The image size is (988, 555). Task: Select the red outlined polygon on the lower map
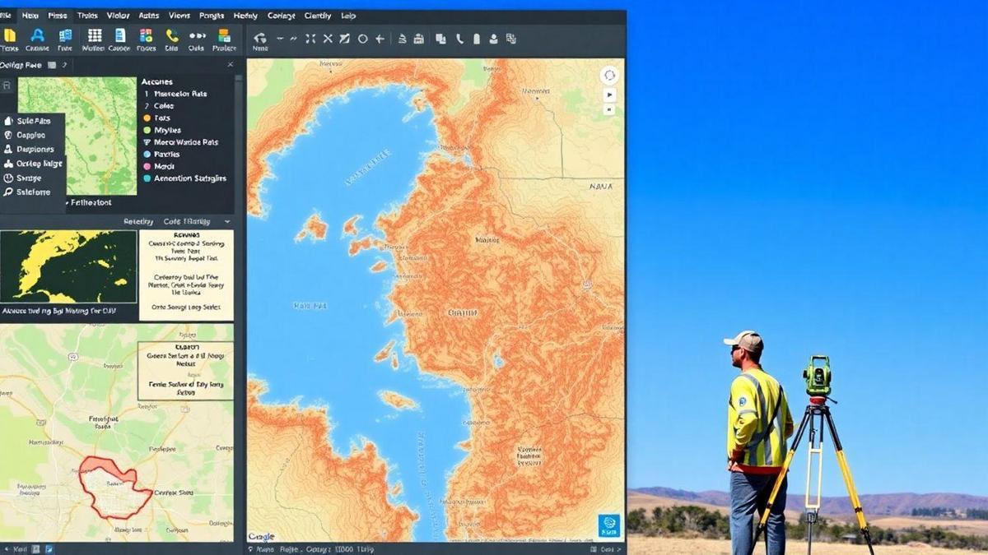click(115, 488)
